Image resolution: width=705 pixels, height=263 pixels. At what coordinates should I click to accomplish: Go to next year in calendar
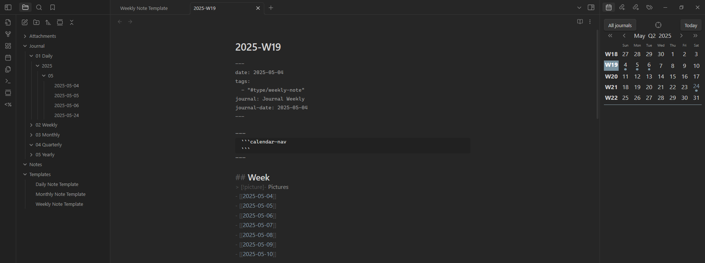coord(695,36)
